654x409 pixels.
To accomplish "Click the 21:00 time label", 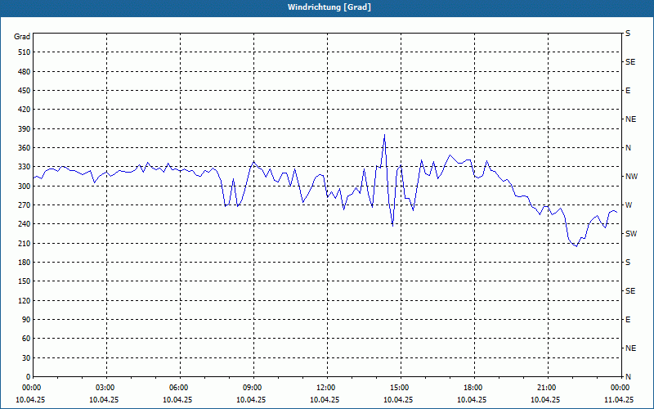I will (546, 388).
